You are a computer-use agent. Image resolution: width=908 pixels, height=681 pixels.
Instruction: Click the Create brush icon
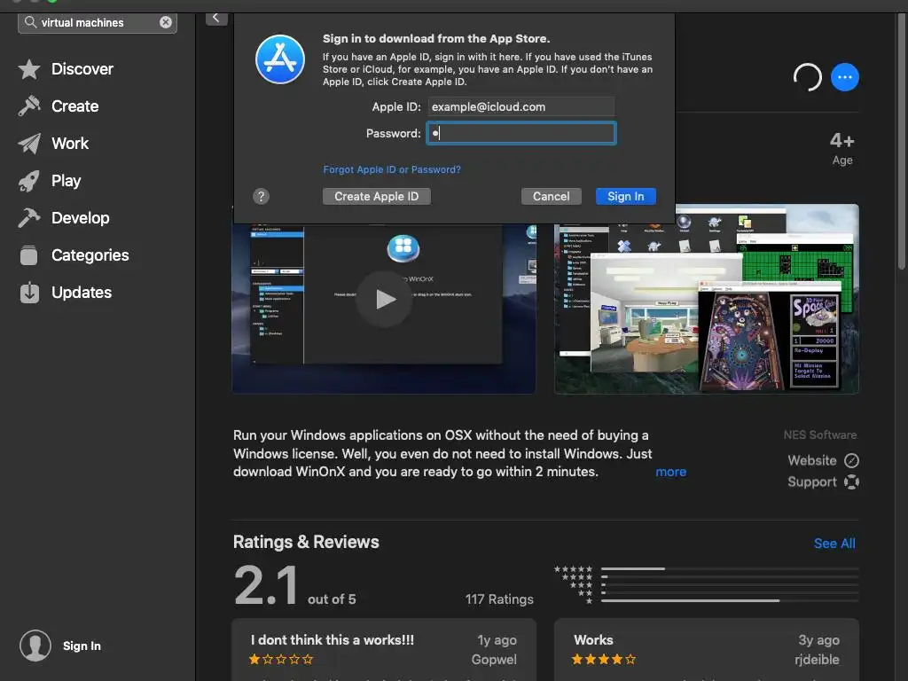click(x=29, y=106)
